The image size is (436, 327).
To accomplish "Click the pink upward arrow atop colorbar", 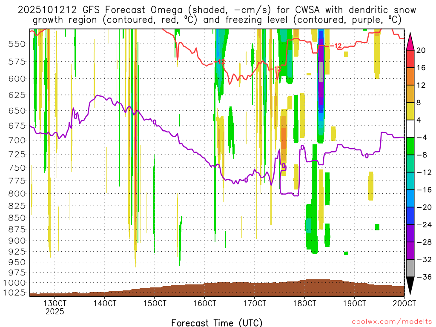I will (410, 41).
